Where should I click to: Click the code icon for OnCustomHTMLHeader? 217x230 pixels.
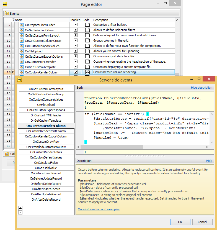(87, 62)
